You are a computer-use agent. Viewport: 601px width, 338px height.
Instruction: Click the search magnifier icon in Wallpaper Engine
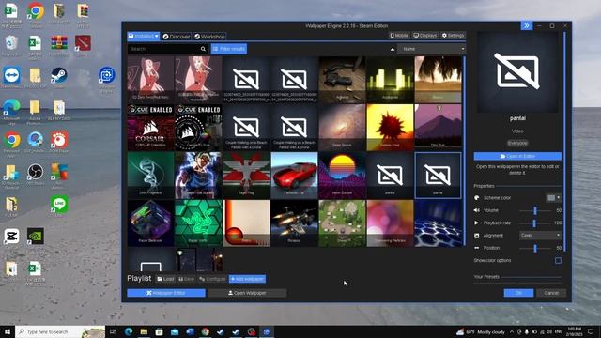(203, 49)
